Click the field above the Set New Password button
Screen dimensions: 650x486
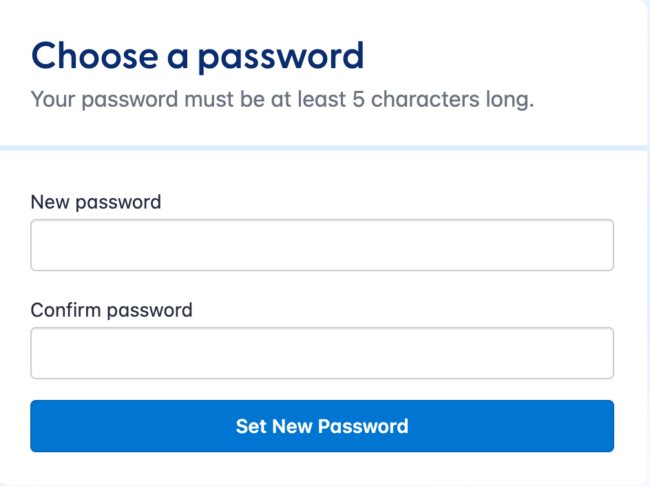pos(322,353)
